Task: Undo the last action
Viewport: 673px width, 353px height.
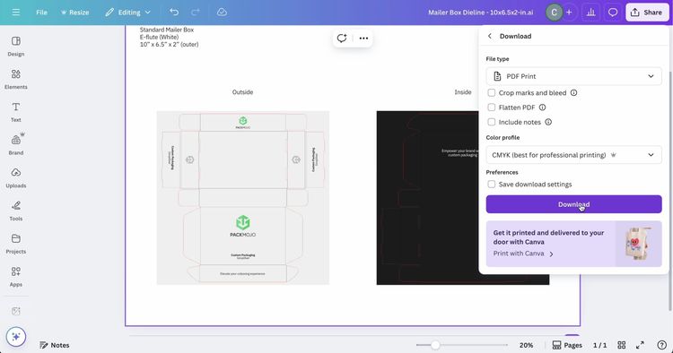Action: click(174, 13)
